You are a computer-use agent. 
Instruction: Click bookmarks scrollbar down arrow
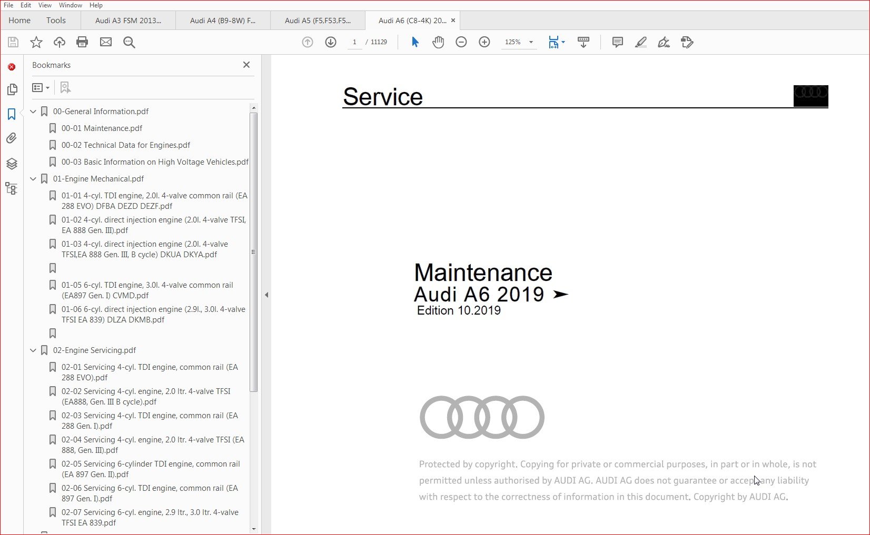254,529
